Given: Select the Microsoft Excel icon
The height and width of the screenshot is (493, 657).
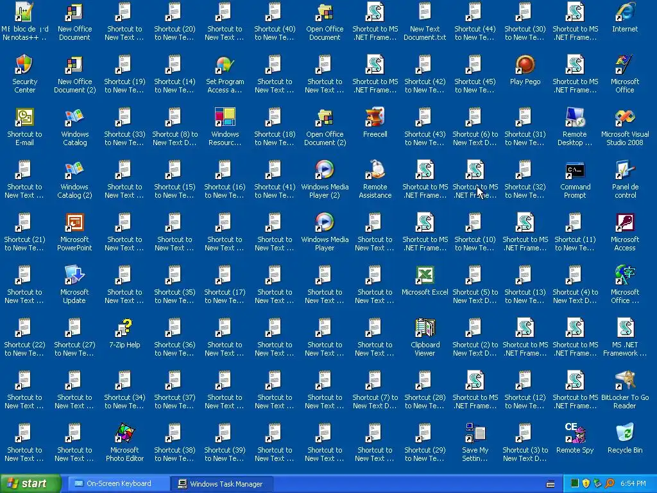Looking at the screenshot, I should (x=425, y=280).
